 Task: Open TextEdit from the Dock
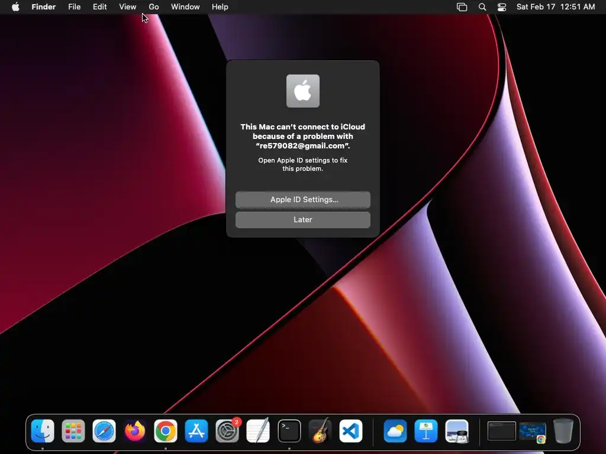coord(258,431)
